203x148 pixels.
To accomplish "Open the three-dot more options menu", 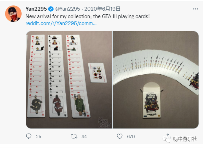I will coord(195,9).
